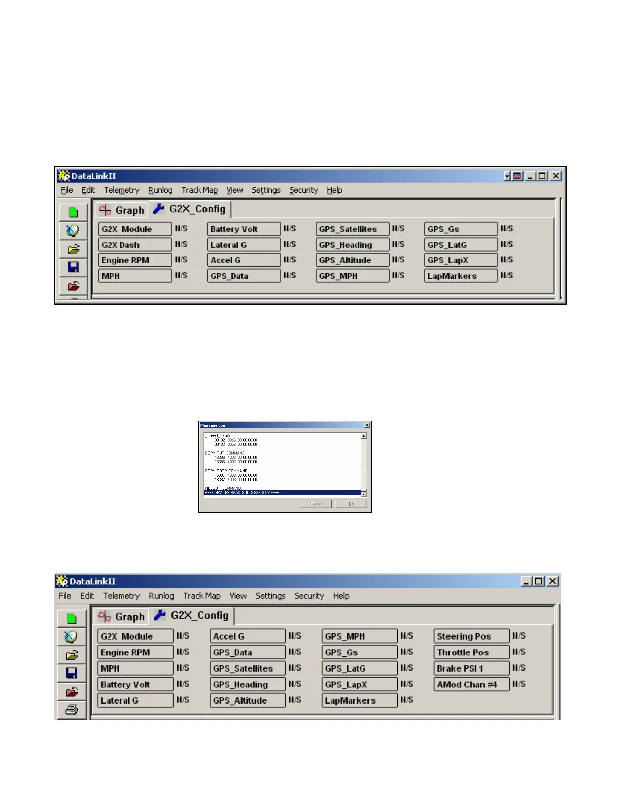The width and height of the screenshot is (621, 804).
Task: Switch to Graph tab in upper window
Action: (x=122, y=210)
